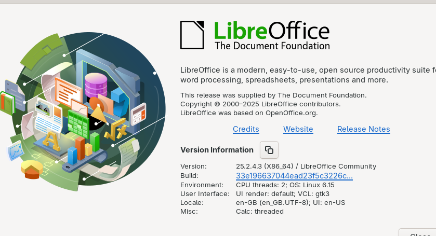436x236 pixels.
Task: Click the green books at left edge
Action: click(x=7, y=103)
